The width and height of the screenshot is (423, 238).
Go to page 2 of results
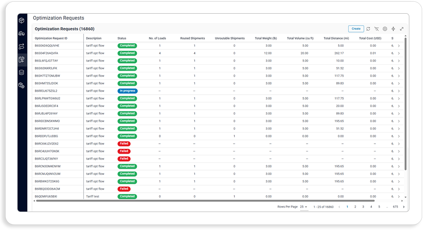click(355, 207)
